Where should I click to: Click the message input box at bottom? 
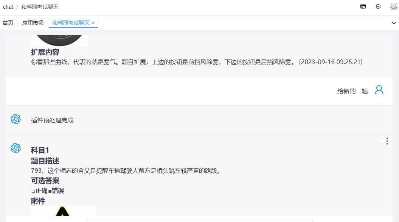[x=199, y=220]
